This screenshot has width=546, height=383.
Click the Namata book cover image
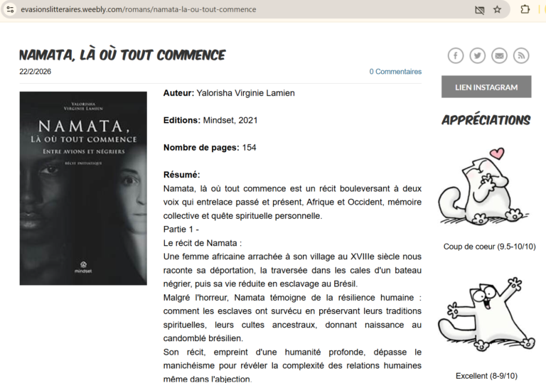click(83, 188)
